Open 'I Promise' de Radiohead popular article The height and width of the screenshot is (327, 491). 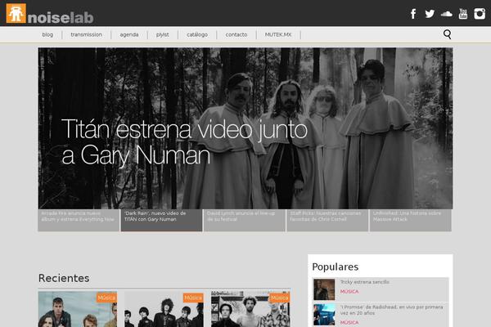click(391, 310)
